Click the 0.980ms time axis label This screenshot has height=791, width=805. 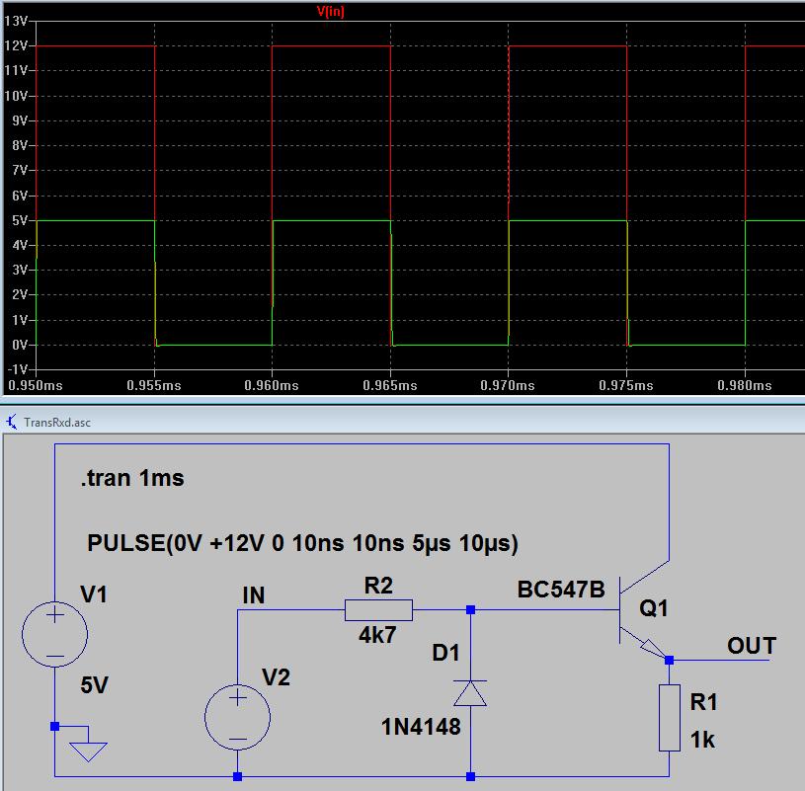745,385
